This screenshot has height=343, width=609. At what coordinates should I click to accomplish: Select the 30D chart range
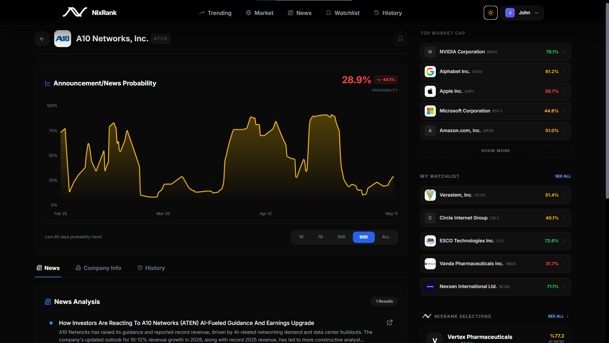[x=341, y=237]
